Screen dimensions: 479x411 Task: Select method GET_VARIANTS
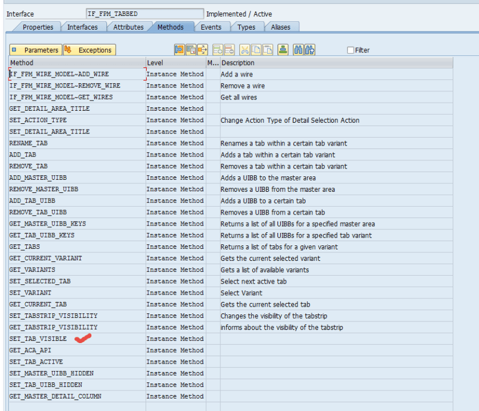[77, 269]
